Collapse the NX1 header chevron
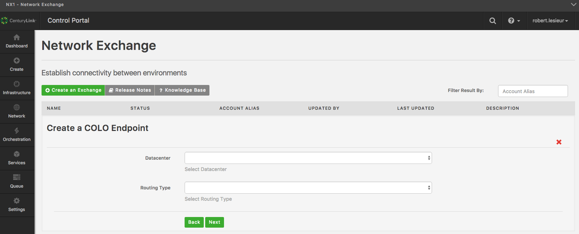This screenshot has height=234, width=579. click(x=573, y=5)
